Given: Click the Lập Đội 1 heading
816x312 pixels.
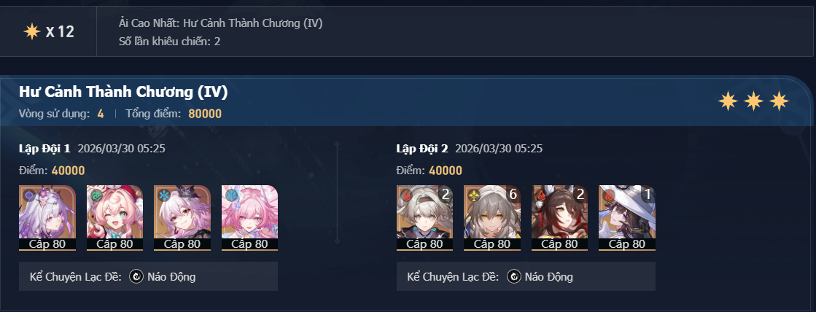Looking at the screenshot, I should 44,149.
